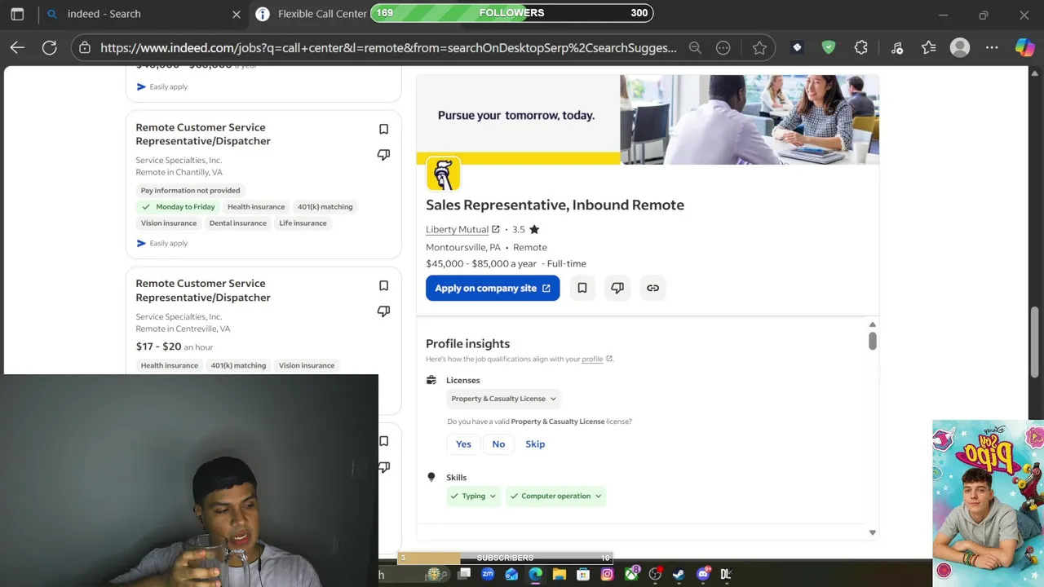1044x587 pixels.
Task: Open Instagram from the taskbar
Action: 607,574
